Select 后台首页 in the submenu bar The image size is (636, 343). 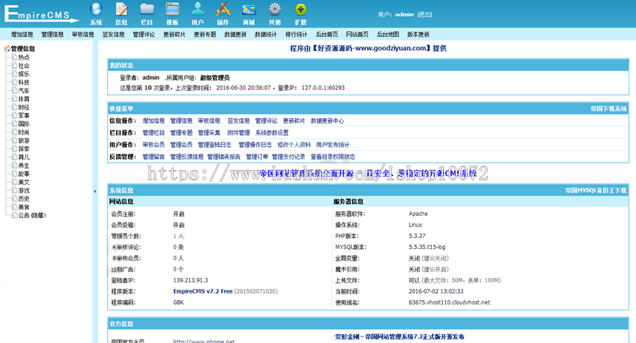coord(327,35)
